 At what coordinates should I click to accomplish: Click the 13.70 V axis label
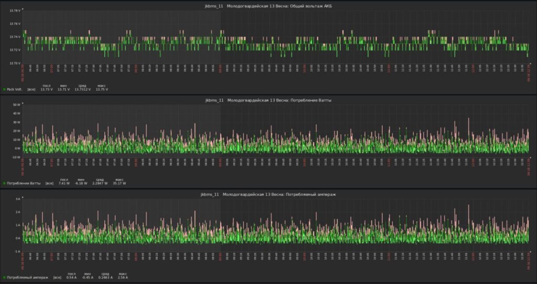15,63
